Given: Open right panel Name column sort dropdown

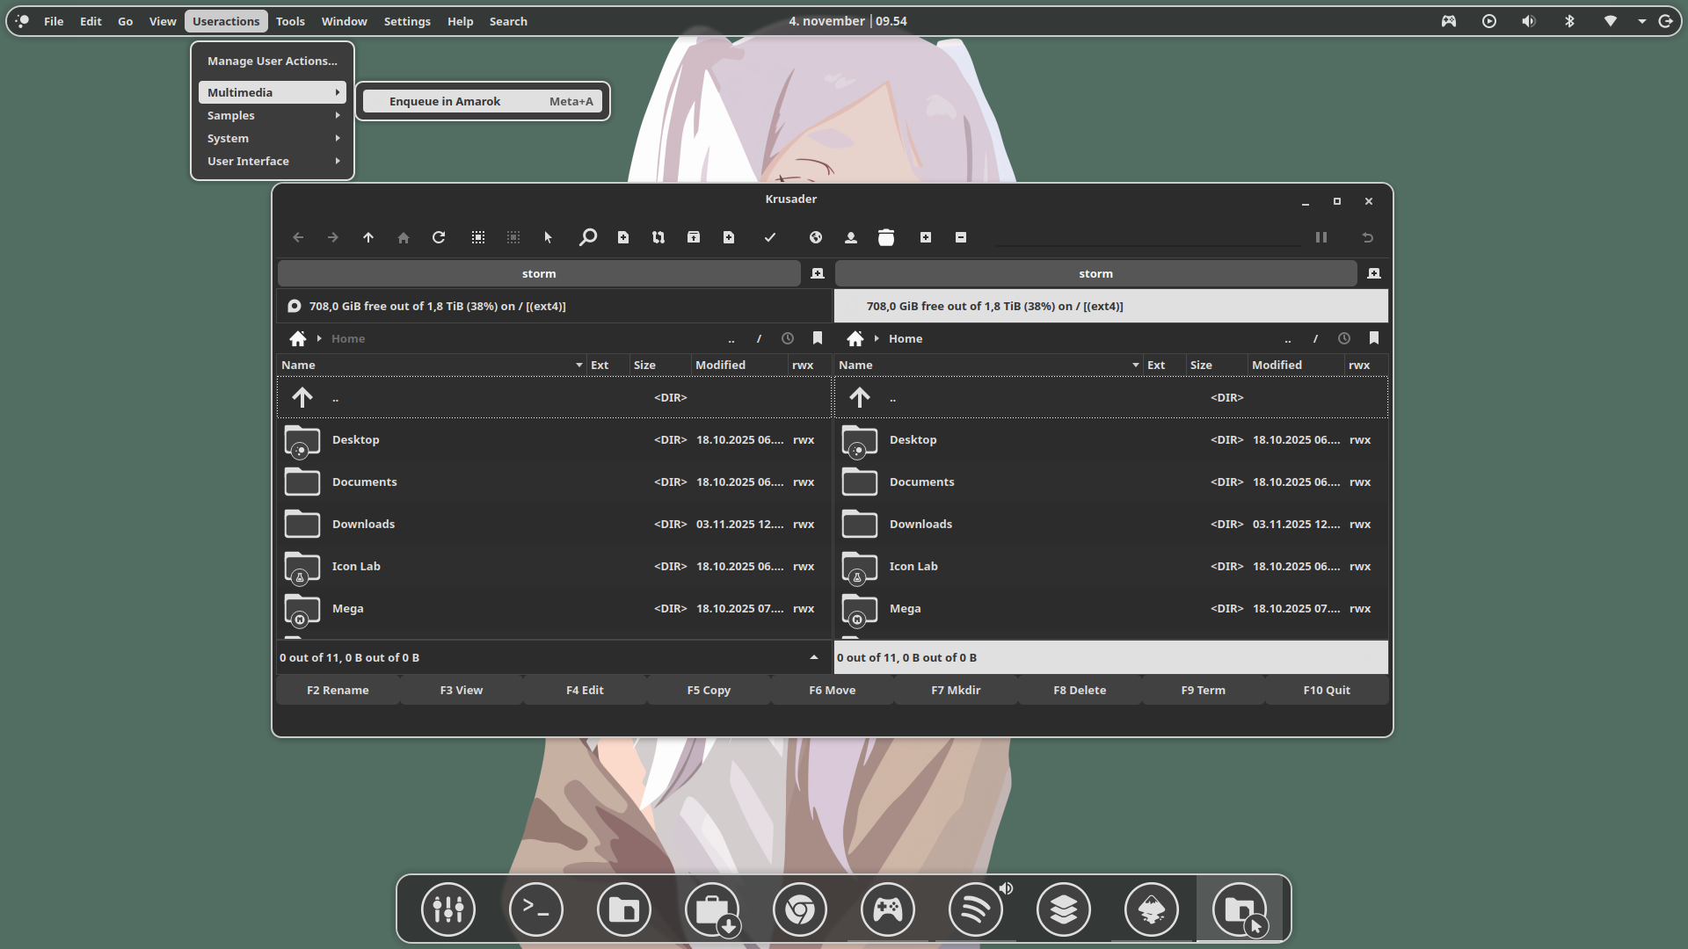Looking at the screenshot, I should 1136,365.
